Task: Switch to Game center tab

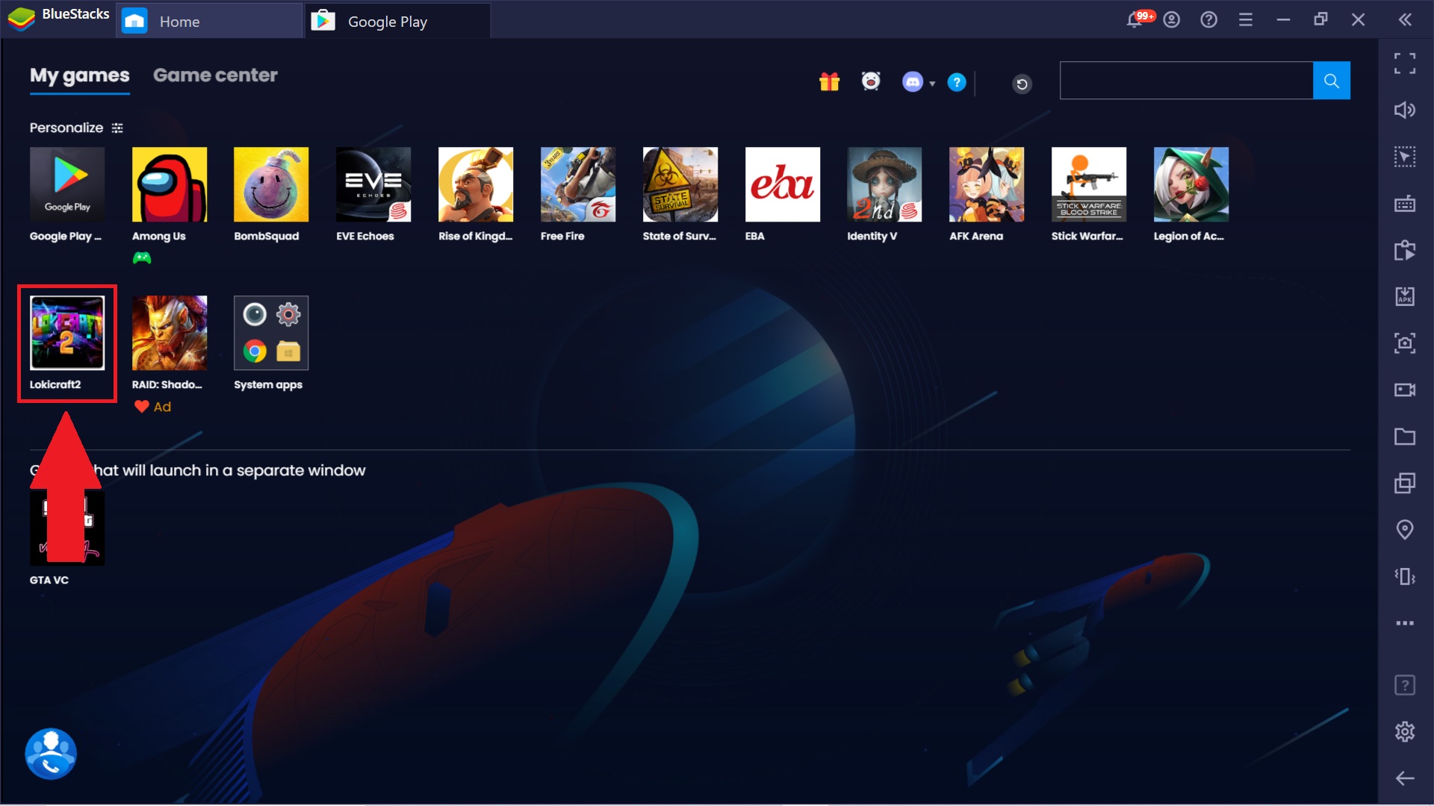Action: click(x=215, y=75)
